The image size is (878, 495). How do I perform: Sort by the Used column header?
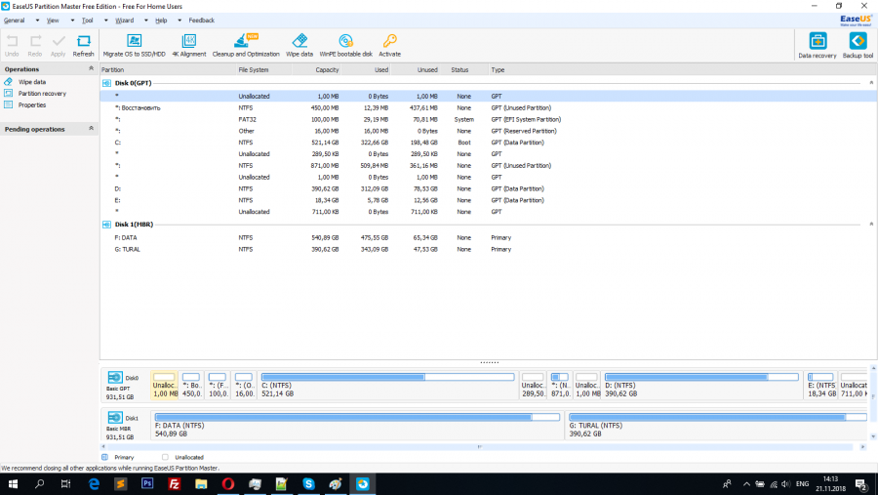tap(366, 70)
